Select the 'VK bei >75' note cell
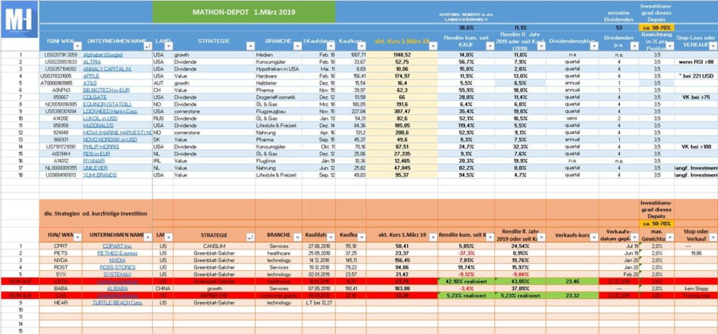The width and height of the screenshot is (718, 334). (696, 97)
